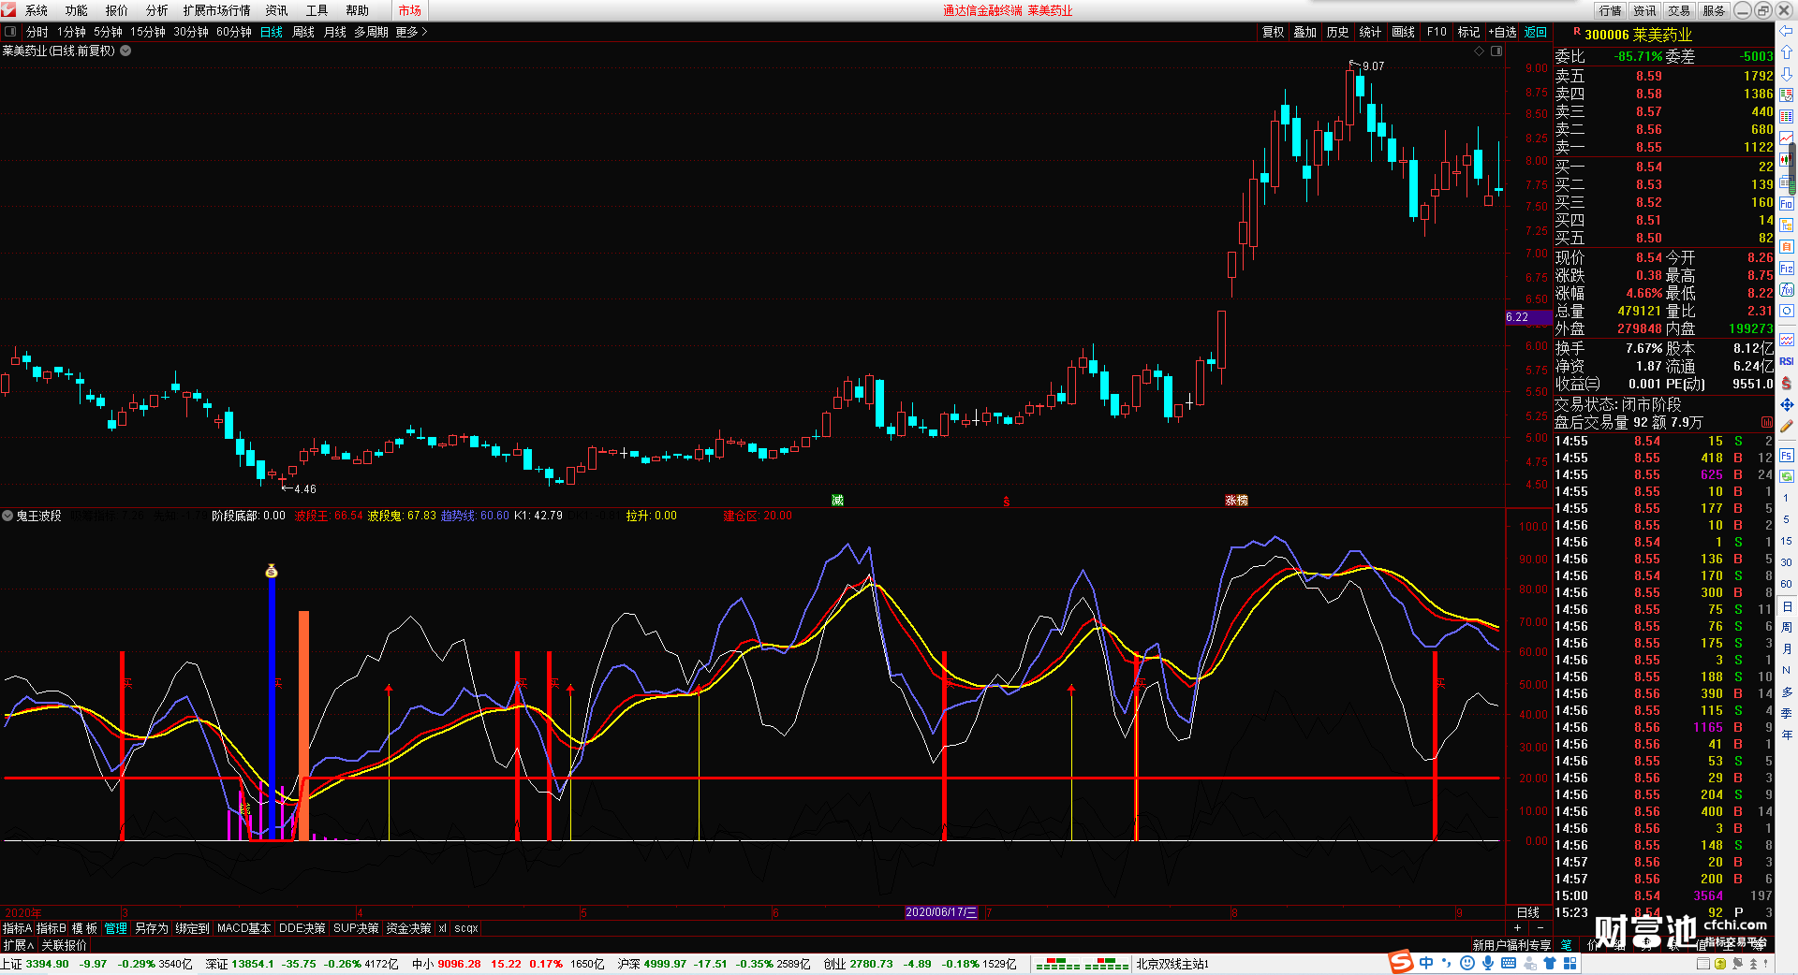Image resolution: width=1798 pixels, height=975 pixels.
Task: Open the intraday line chart icon
Action: point(1786,138)
